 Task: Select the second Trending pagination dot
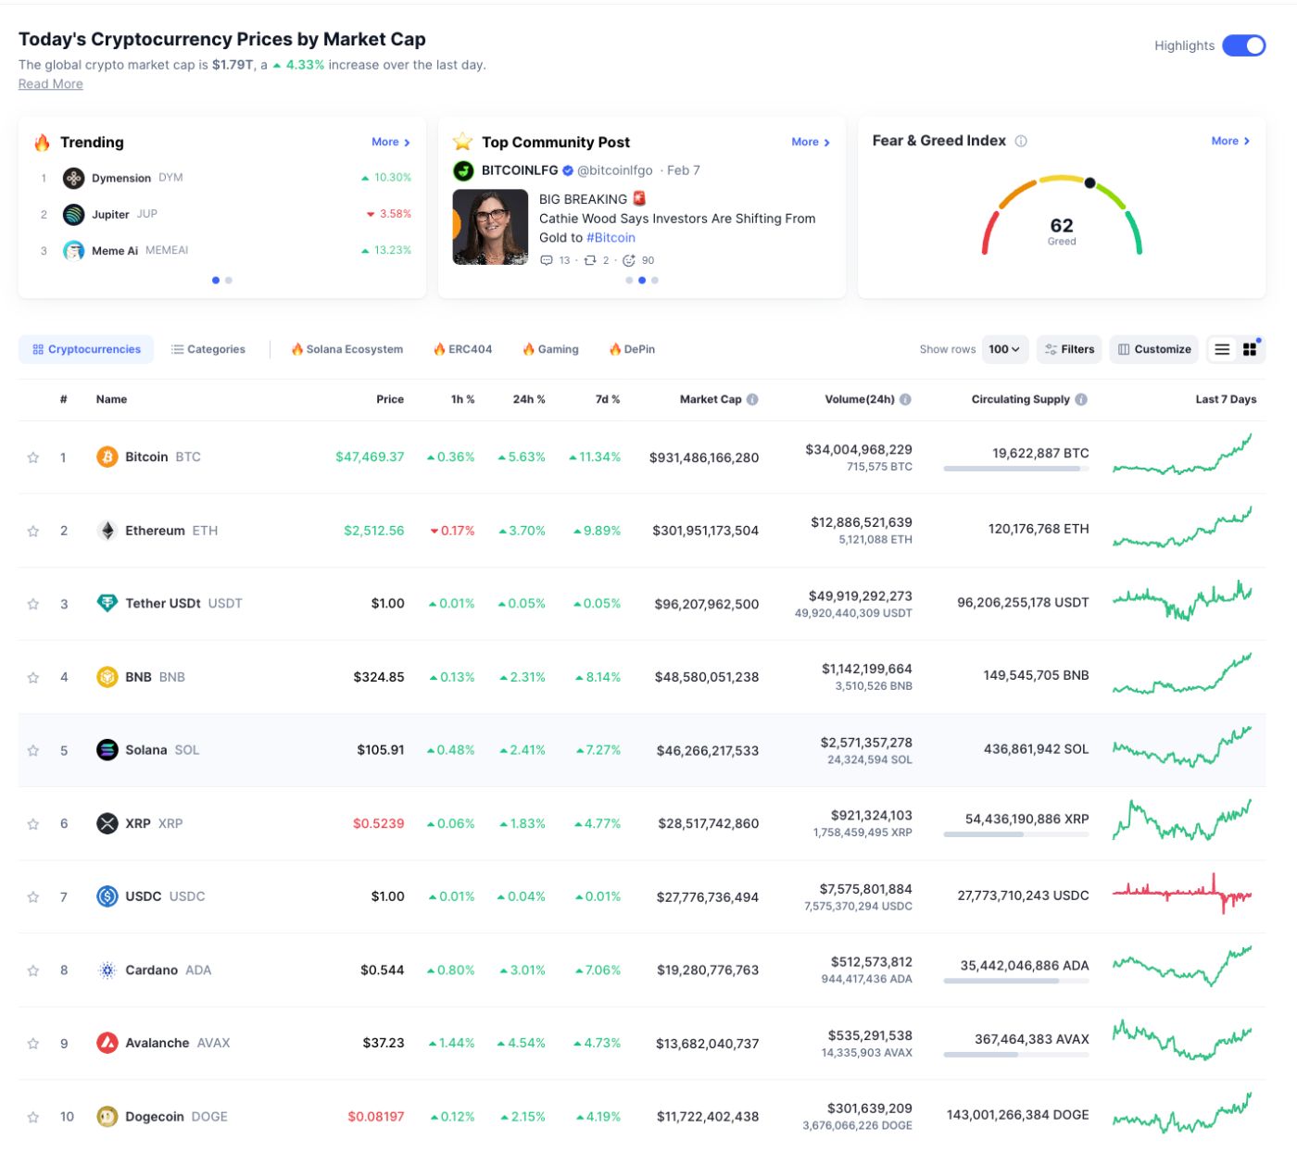229,280
